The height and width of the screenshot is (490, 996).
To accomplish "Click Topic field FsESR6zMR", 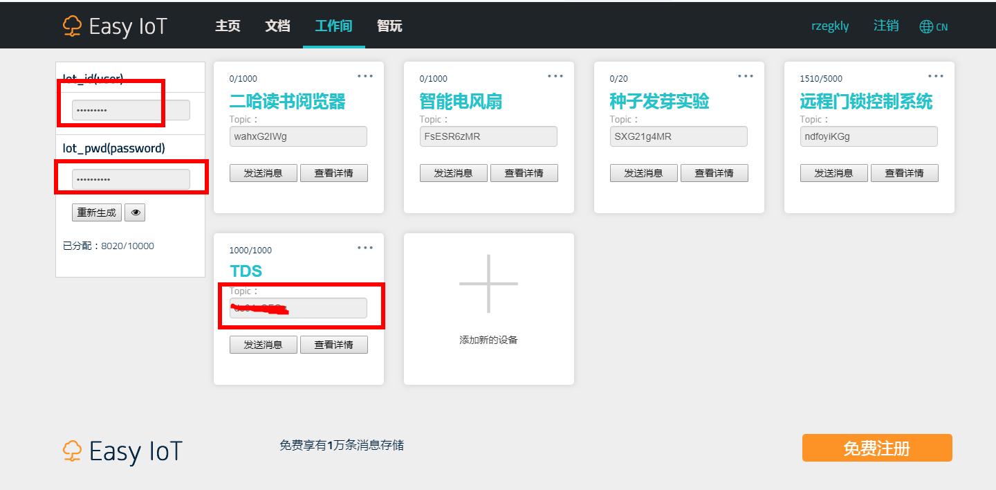I will (x=488, y=136).
